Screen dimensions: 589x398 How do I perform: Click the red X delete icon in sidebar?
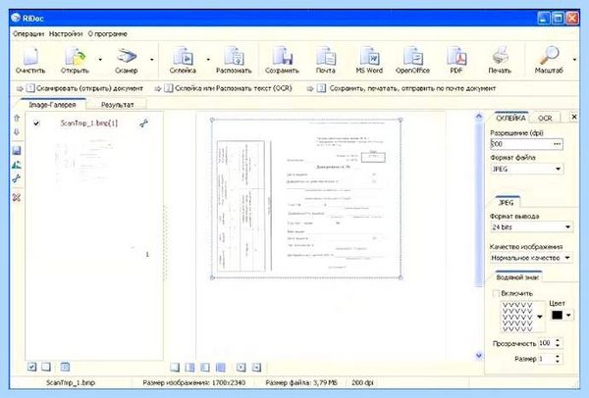[17, 197]
